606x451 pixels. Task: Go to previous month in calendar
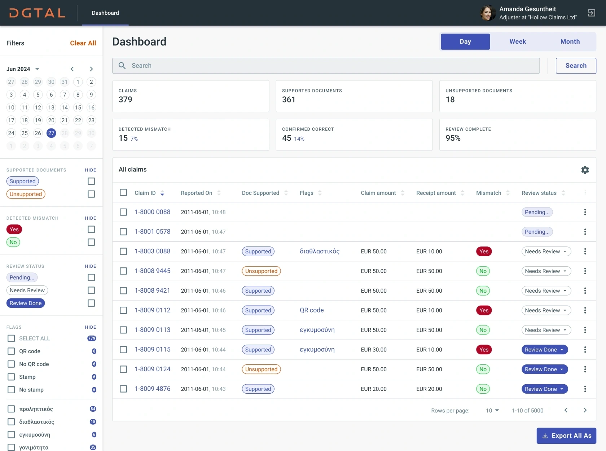[72, 69]
